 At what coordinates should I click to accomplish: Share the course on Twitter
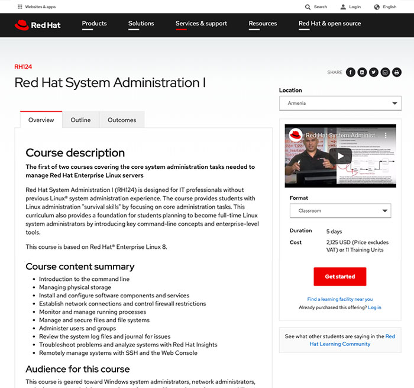pos(374,72)
